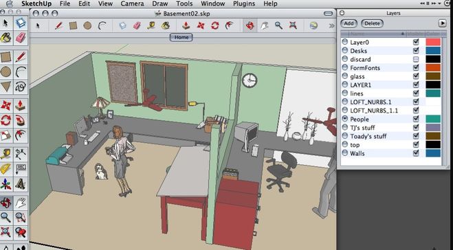Choose the Tape Measure tool

(x=5, y=154)
